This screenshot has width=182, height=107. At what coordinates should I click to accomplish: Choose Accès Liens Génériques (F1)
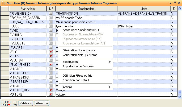81,30
